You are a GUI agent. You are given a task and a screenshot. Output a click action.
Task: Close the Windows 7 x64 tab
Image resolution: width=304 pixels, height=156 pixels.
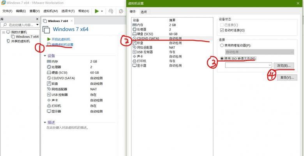point(72,21)
